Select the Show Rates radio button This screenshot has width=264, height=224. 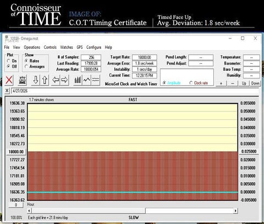click(x=26, y=61)
